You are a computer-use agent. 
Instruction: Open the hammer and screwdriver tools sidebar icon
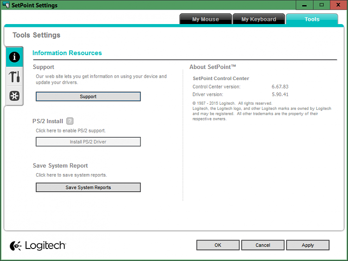pyautogui.click(x=14, y=76)
